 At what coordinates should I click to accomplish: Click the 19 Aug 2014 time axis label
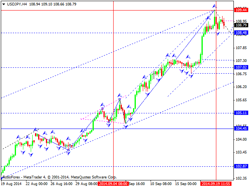[x=11, y=183]
